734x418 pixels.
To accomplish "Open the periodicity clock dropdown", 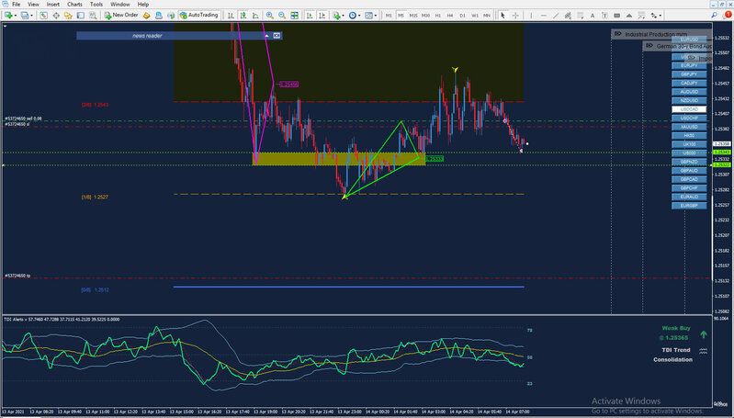I will pyautogui.click(x=355, y=16).
